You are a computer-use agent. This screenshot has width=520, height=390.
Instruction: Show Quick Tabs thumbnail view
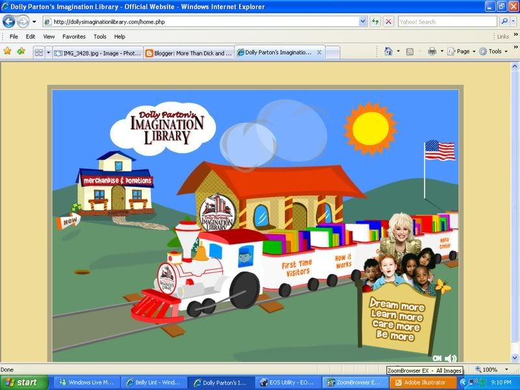[39, 53]
